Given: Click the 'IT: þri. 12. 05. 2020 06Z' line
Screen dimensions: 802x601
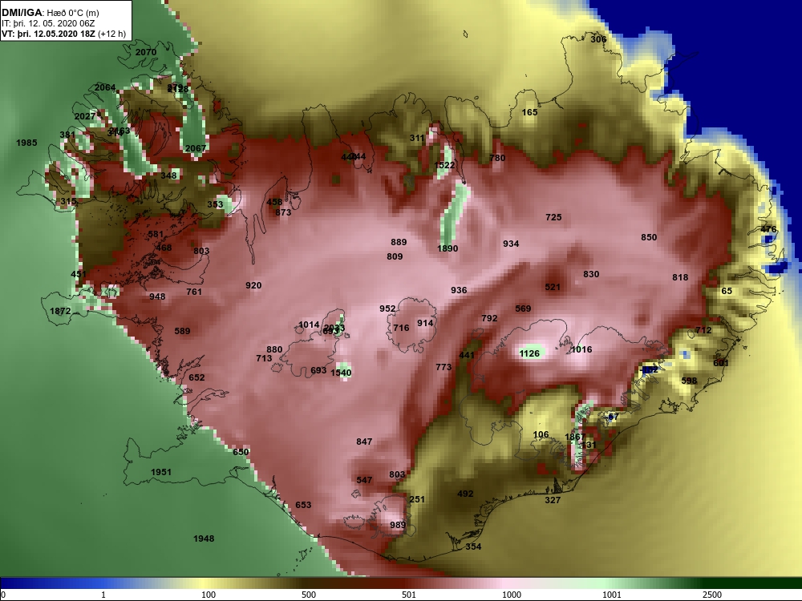Looking at the screenshot, I should 48,23.
